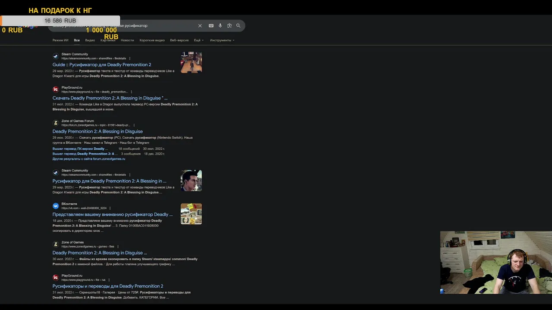
Task: Open link Представляем вашему вниманию русификатор Deadly
Action: (x=113, y=214)
